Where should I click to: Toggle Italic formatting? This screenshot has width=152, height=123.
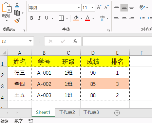39,18
